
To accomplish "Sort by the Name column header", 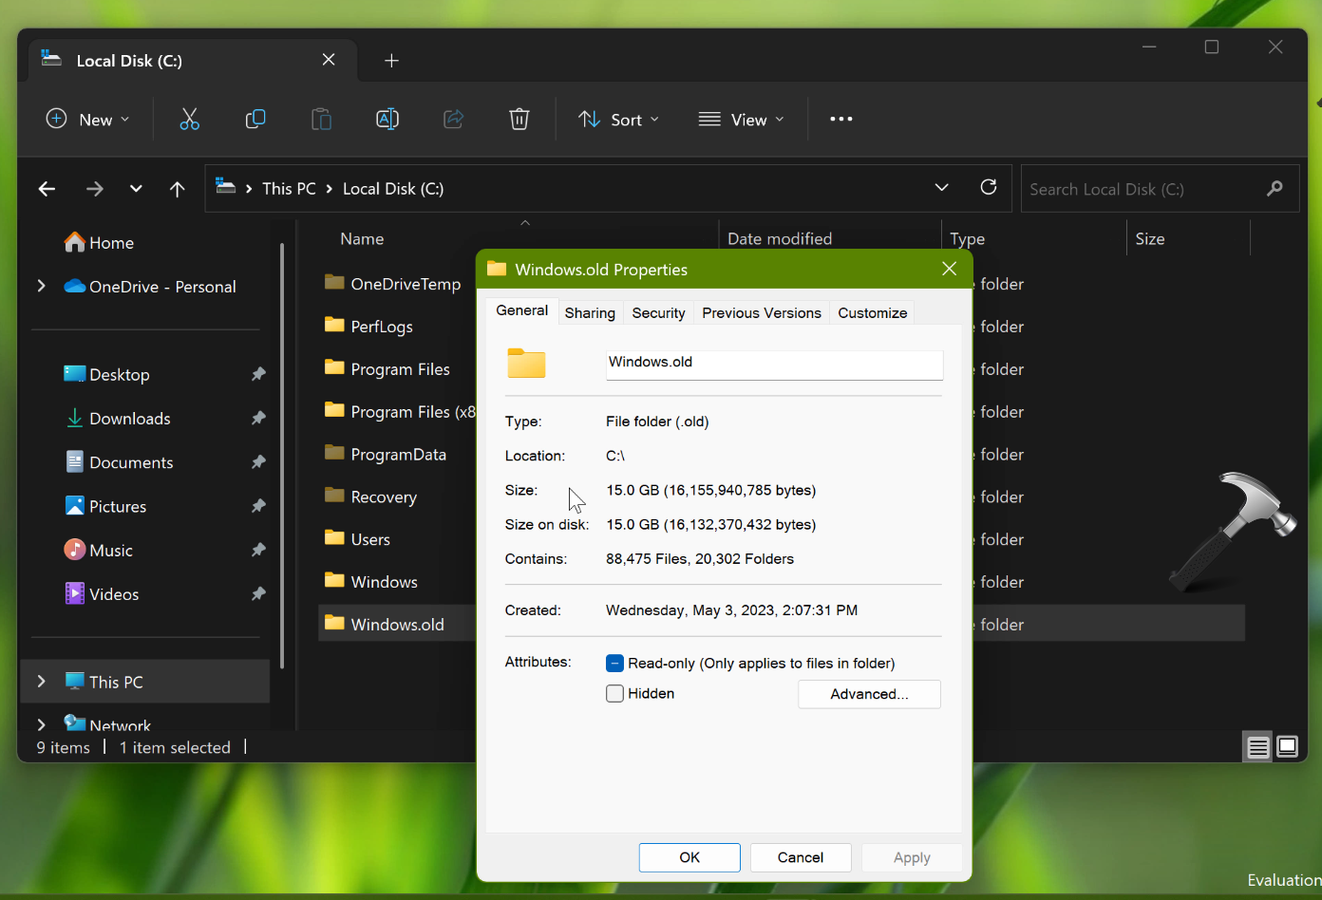I will (x=362, y=239).
